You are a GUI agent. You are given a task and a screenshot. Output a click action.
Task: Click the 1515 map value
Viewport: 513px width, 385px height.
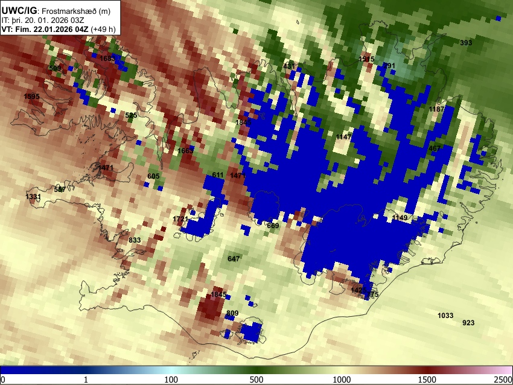(x=366, y=59)
